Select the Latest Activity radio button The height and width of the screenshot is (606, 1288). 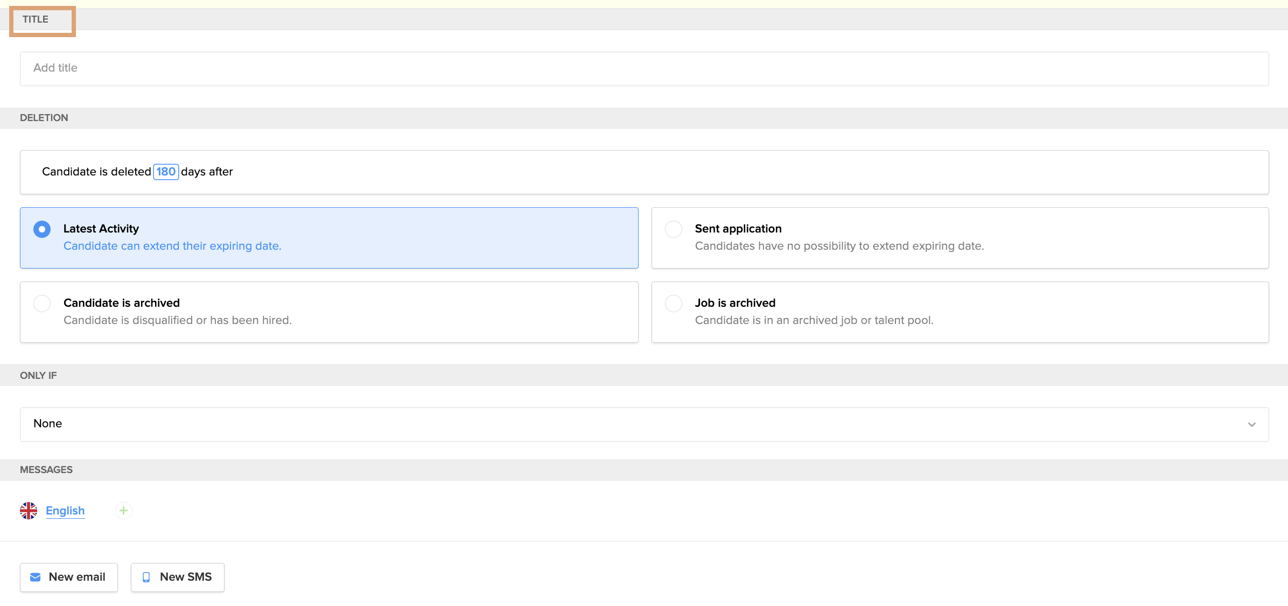42,229
